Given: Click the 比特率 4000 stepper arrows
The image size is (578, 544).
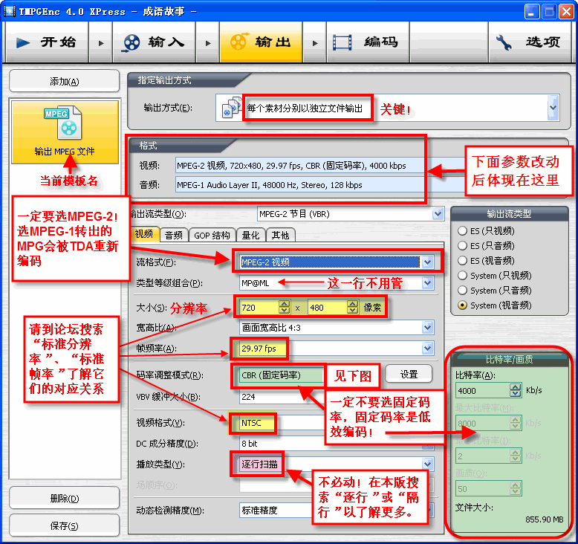Looking at the screenshot, I should (x=516, y=390).
